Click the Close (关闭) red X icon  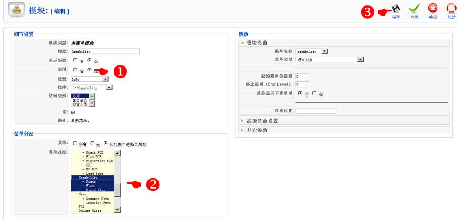(x=433, y=9)
